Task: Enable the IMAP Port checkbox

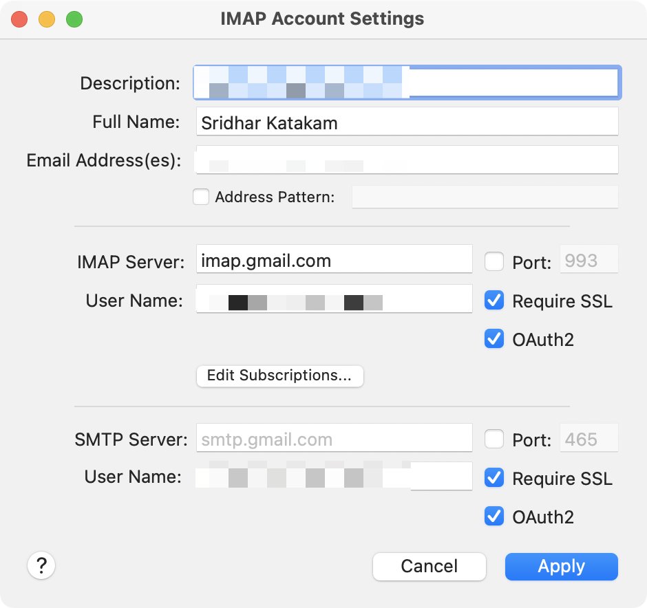Action: point(494,261)
